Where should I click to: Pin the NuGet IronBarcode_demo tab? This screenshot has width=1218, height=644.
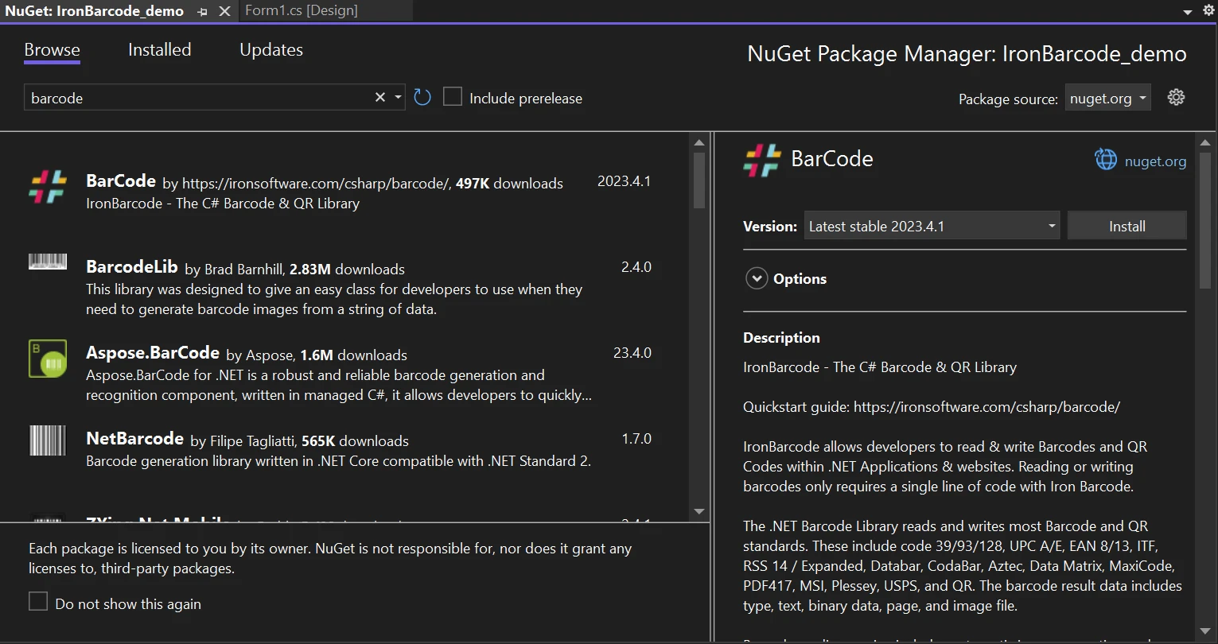(203, 11)
